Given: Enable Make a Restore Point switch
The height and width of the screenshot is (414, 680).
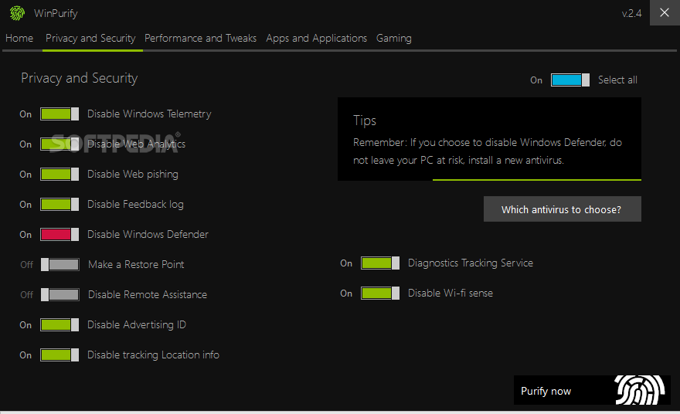Looking at the screenshot, I should click(x=59, y=264).
